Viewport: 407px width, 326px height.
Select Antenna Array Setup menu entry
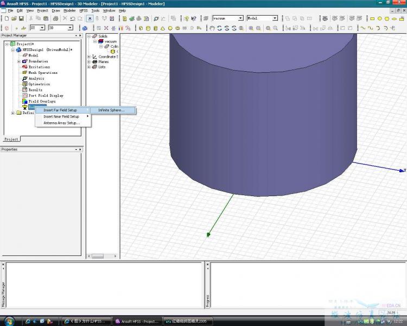[x=61, y=123]
